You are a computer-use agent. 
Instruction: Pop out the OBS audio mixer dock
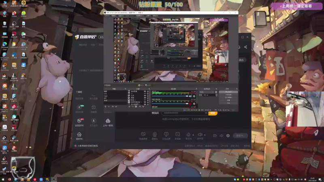click(196, 89)
